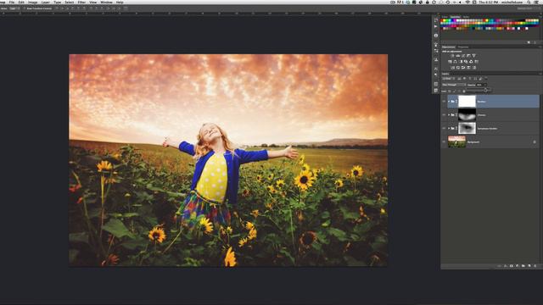
Task: Open the Window menu
Action: (106, 2)
